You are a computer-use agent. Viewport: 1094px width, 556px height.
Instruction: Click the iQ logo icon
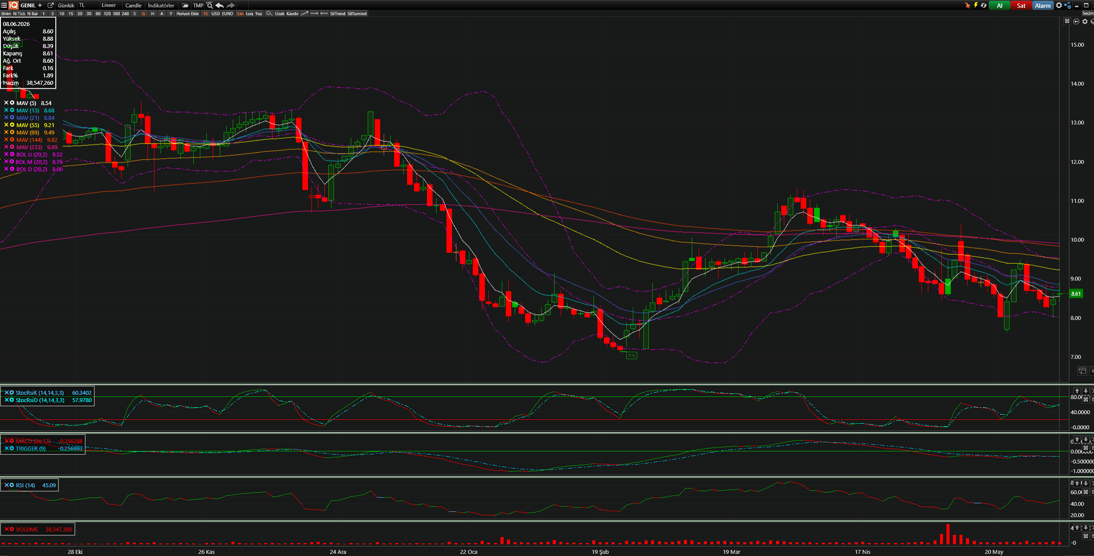[13, 5]
